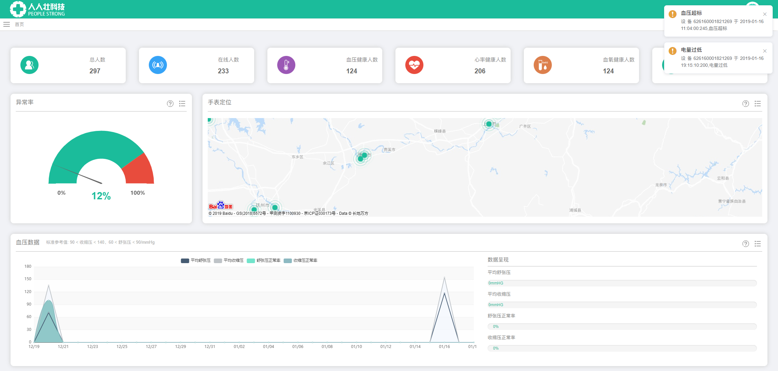
Task: Click the 手表定位 panel title
Action: click(220, 102)
